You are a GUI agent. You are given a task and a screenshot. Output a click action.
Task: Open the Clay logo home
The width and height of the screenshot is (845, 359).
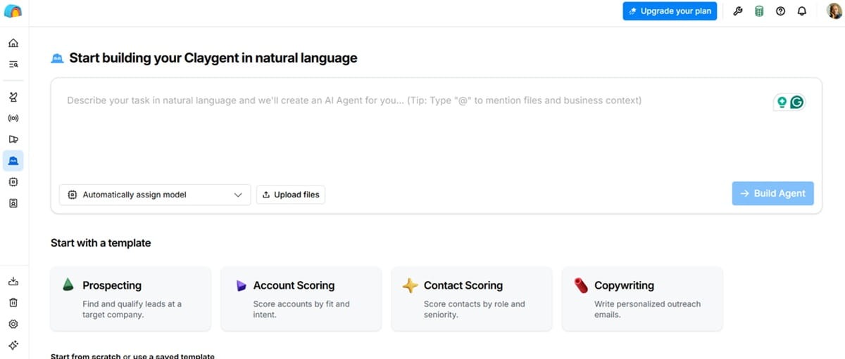click(x=13, y=11)
